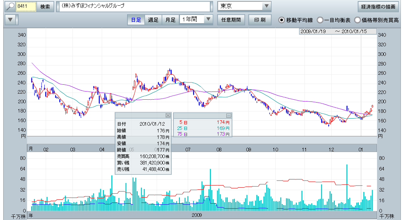The height and width of the screenshot is (220, 403).
Task: Select the 移動平均線 radio button
Action: point(282,20)
